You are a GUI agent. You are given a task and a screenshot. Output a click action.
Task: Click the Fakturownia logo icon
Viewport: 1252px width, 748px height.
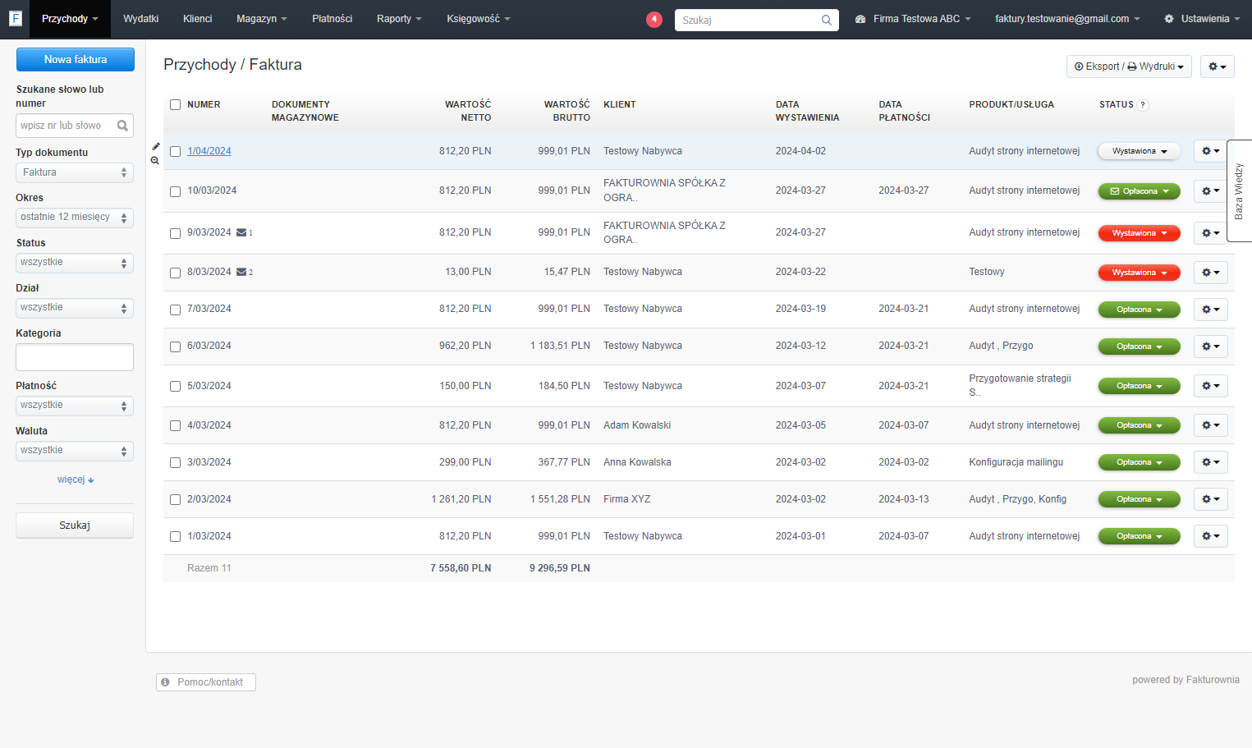tap(15, 18)
